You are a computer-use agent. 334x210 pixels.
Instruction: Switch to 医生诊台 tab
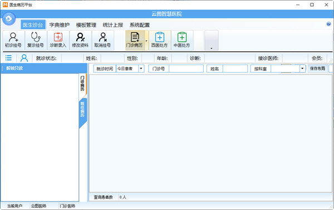pos(33,25)
